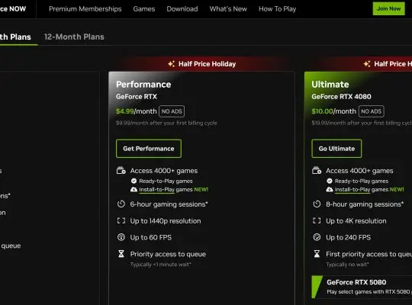The height and width of the screenshot is (305, 412).
Task: Click 'Up to 60 FPS' text
Action: pos(151,237)
